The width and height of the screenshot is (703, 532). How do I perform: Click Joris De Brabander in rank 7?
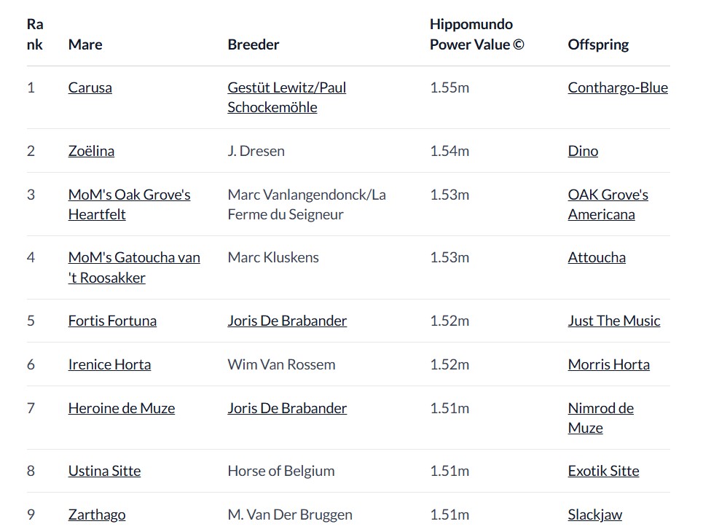[x=287, y=408]
